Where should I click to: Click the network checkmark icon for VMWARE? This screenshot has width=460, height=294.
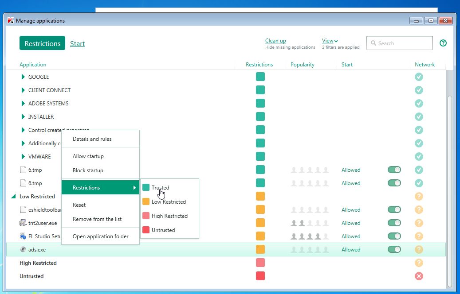click(419, 156)
